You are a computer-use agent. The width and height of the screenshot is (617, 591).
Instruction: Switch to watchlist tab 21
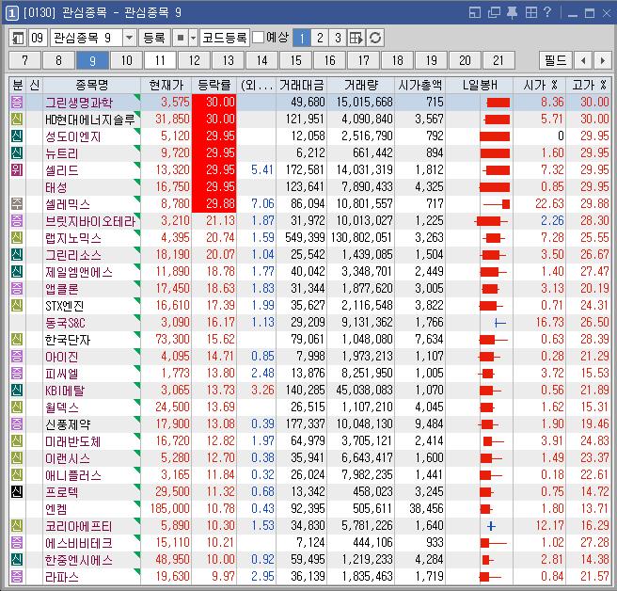pyautogui.click(x=498, y=60)
